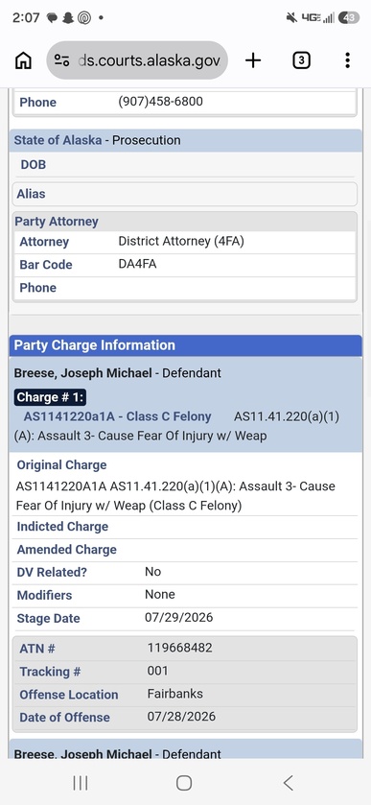Tap the Android back navigation button
Image resolution: width=371 pixels, height=805 pixels.
pos(289,783)
